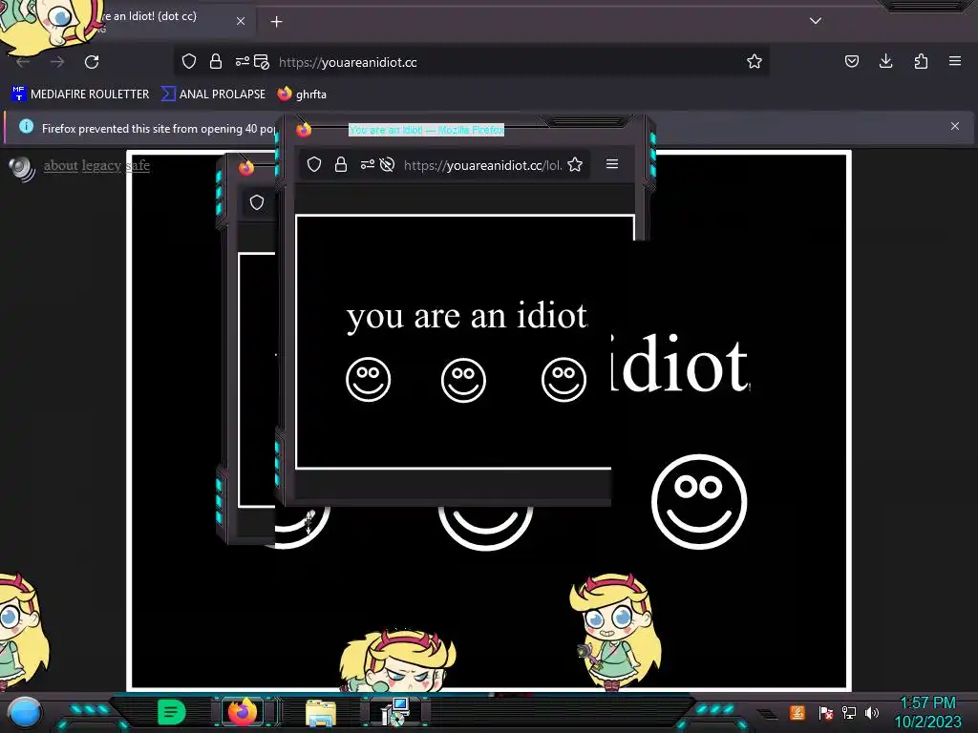Image resolution: width=978 pixels, height=733 pixels.
Task: Open site permissions icon in the main address bar
Action: tap(242, 61)
